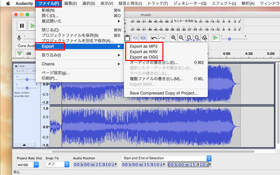Click the Redo arrow icon

click(162, 38)
